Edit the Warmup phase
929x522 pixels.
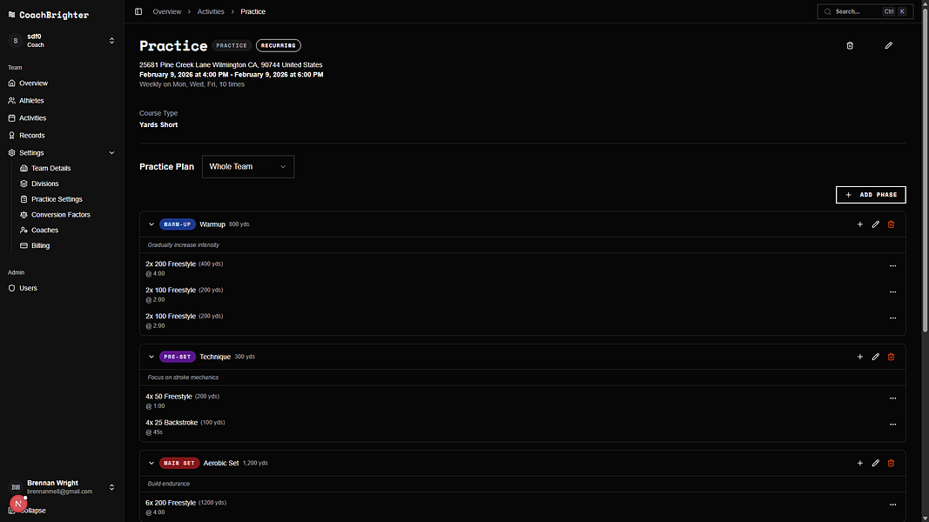point(875,224)
